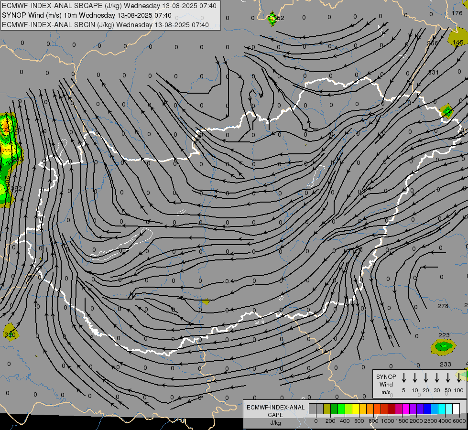468x430 pixels.
Task: Click the SBCAPE title line in header box
Action: click(109, 6)
